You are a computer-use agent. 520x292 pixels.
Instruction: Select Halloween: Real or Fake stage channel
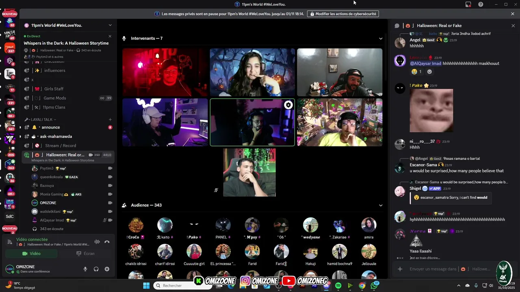68,157
